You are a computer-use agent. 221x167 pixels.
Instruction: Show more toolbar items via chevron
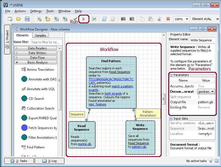click(217, 19)
